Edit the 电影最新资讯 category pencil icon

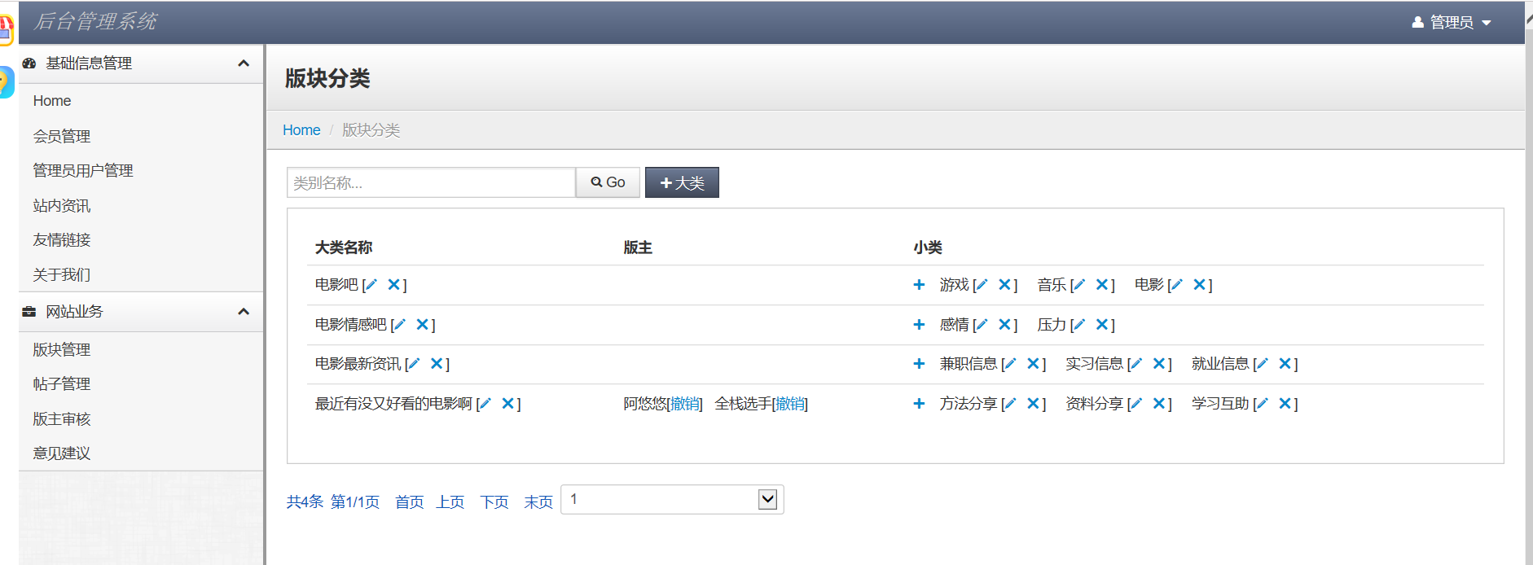(x=414, y=364)
